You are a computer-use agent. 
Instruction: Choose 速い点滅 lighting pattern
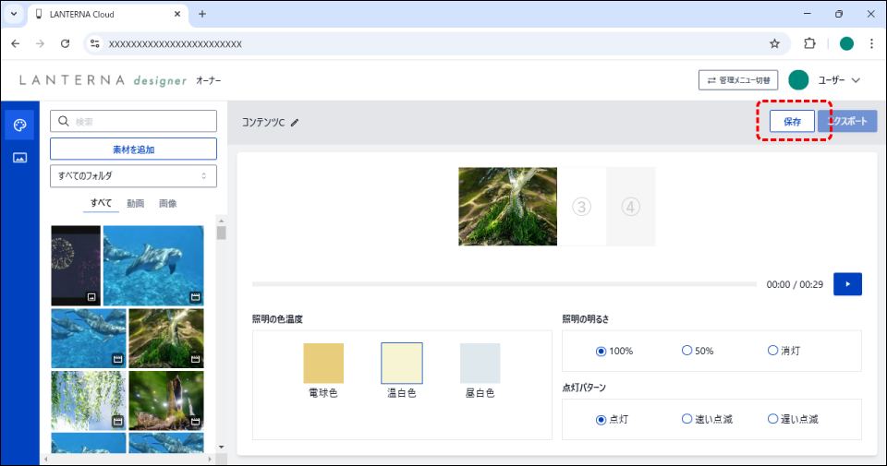pos(687,419)
